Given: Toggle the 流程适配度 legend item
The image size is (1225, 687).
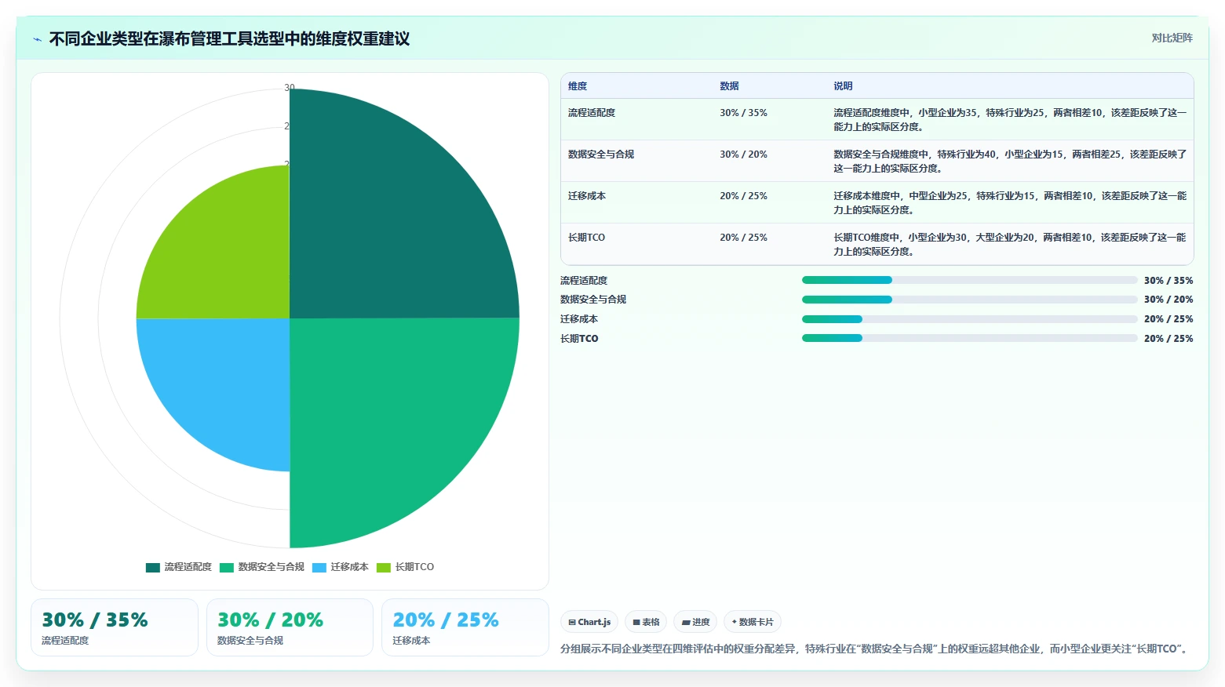Looking at the screenshot, I should (179, 567).
